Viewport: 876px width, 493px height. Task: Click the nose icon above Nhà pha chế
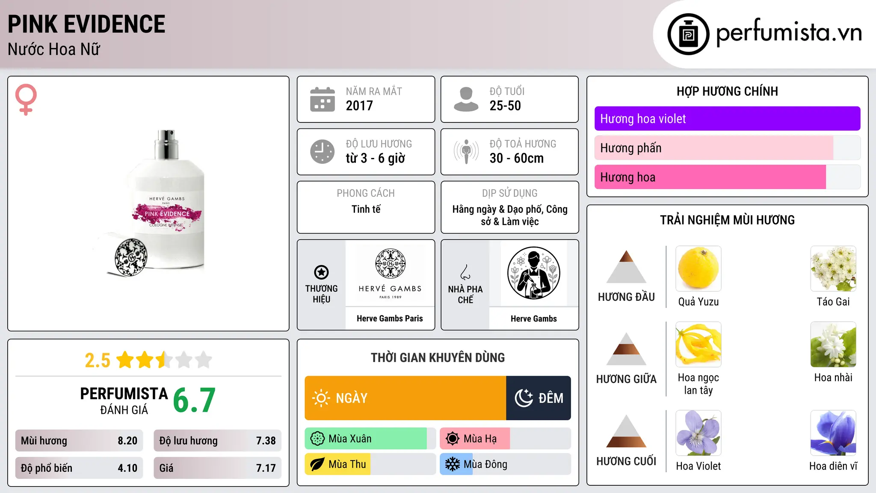pyautogui.click(x=465, y=272)
